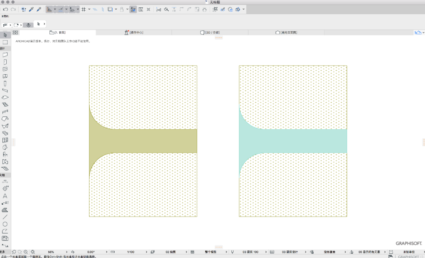This screenshot has height=258, width=425.
Task: Select the Object chair tool
Action: (5, 154)
